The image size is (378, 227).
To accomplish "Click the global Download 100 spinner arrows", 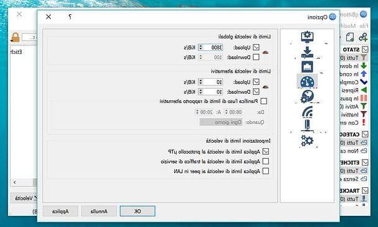I will (x=200, y=57).
